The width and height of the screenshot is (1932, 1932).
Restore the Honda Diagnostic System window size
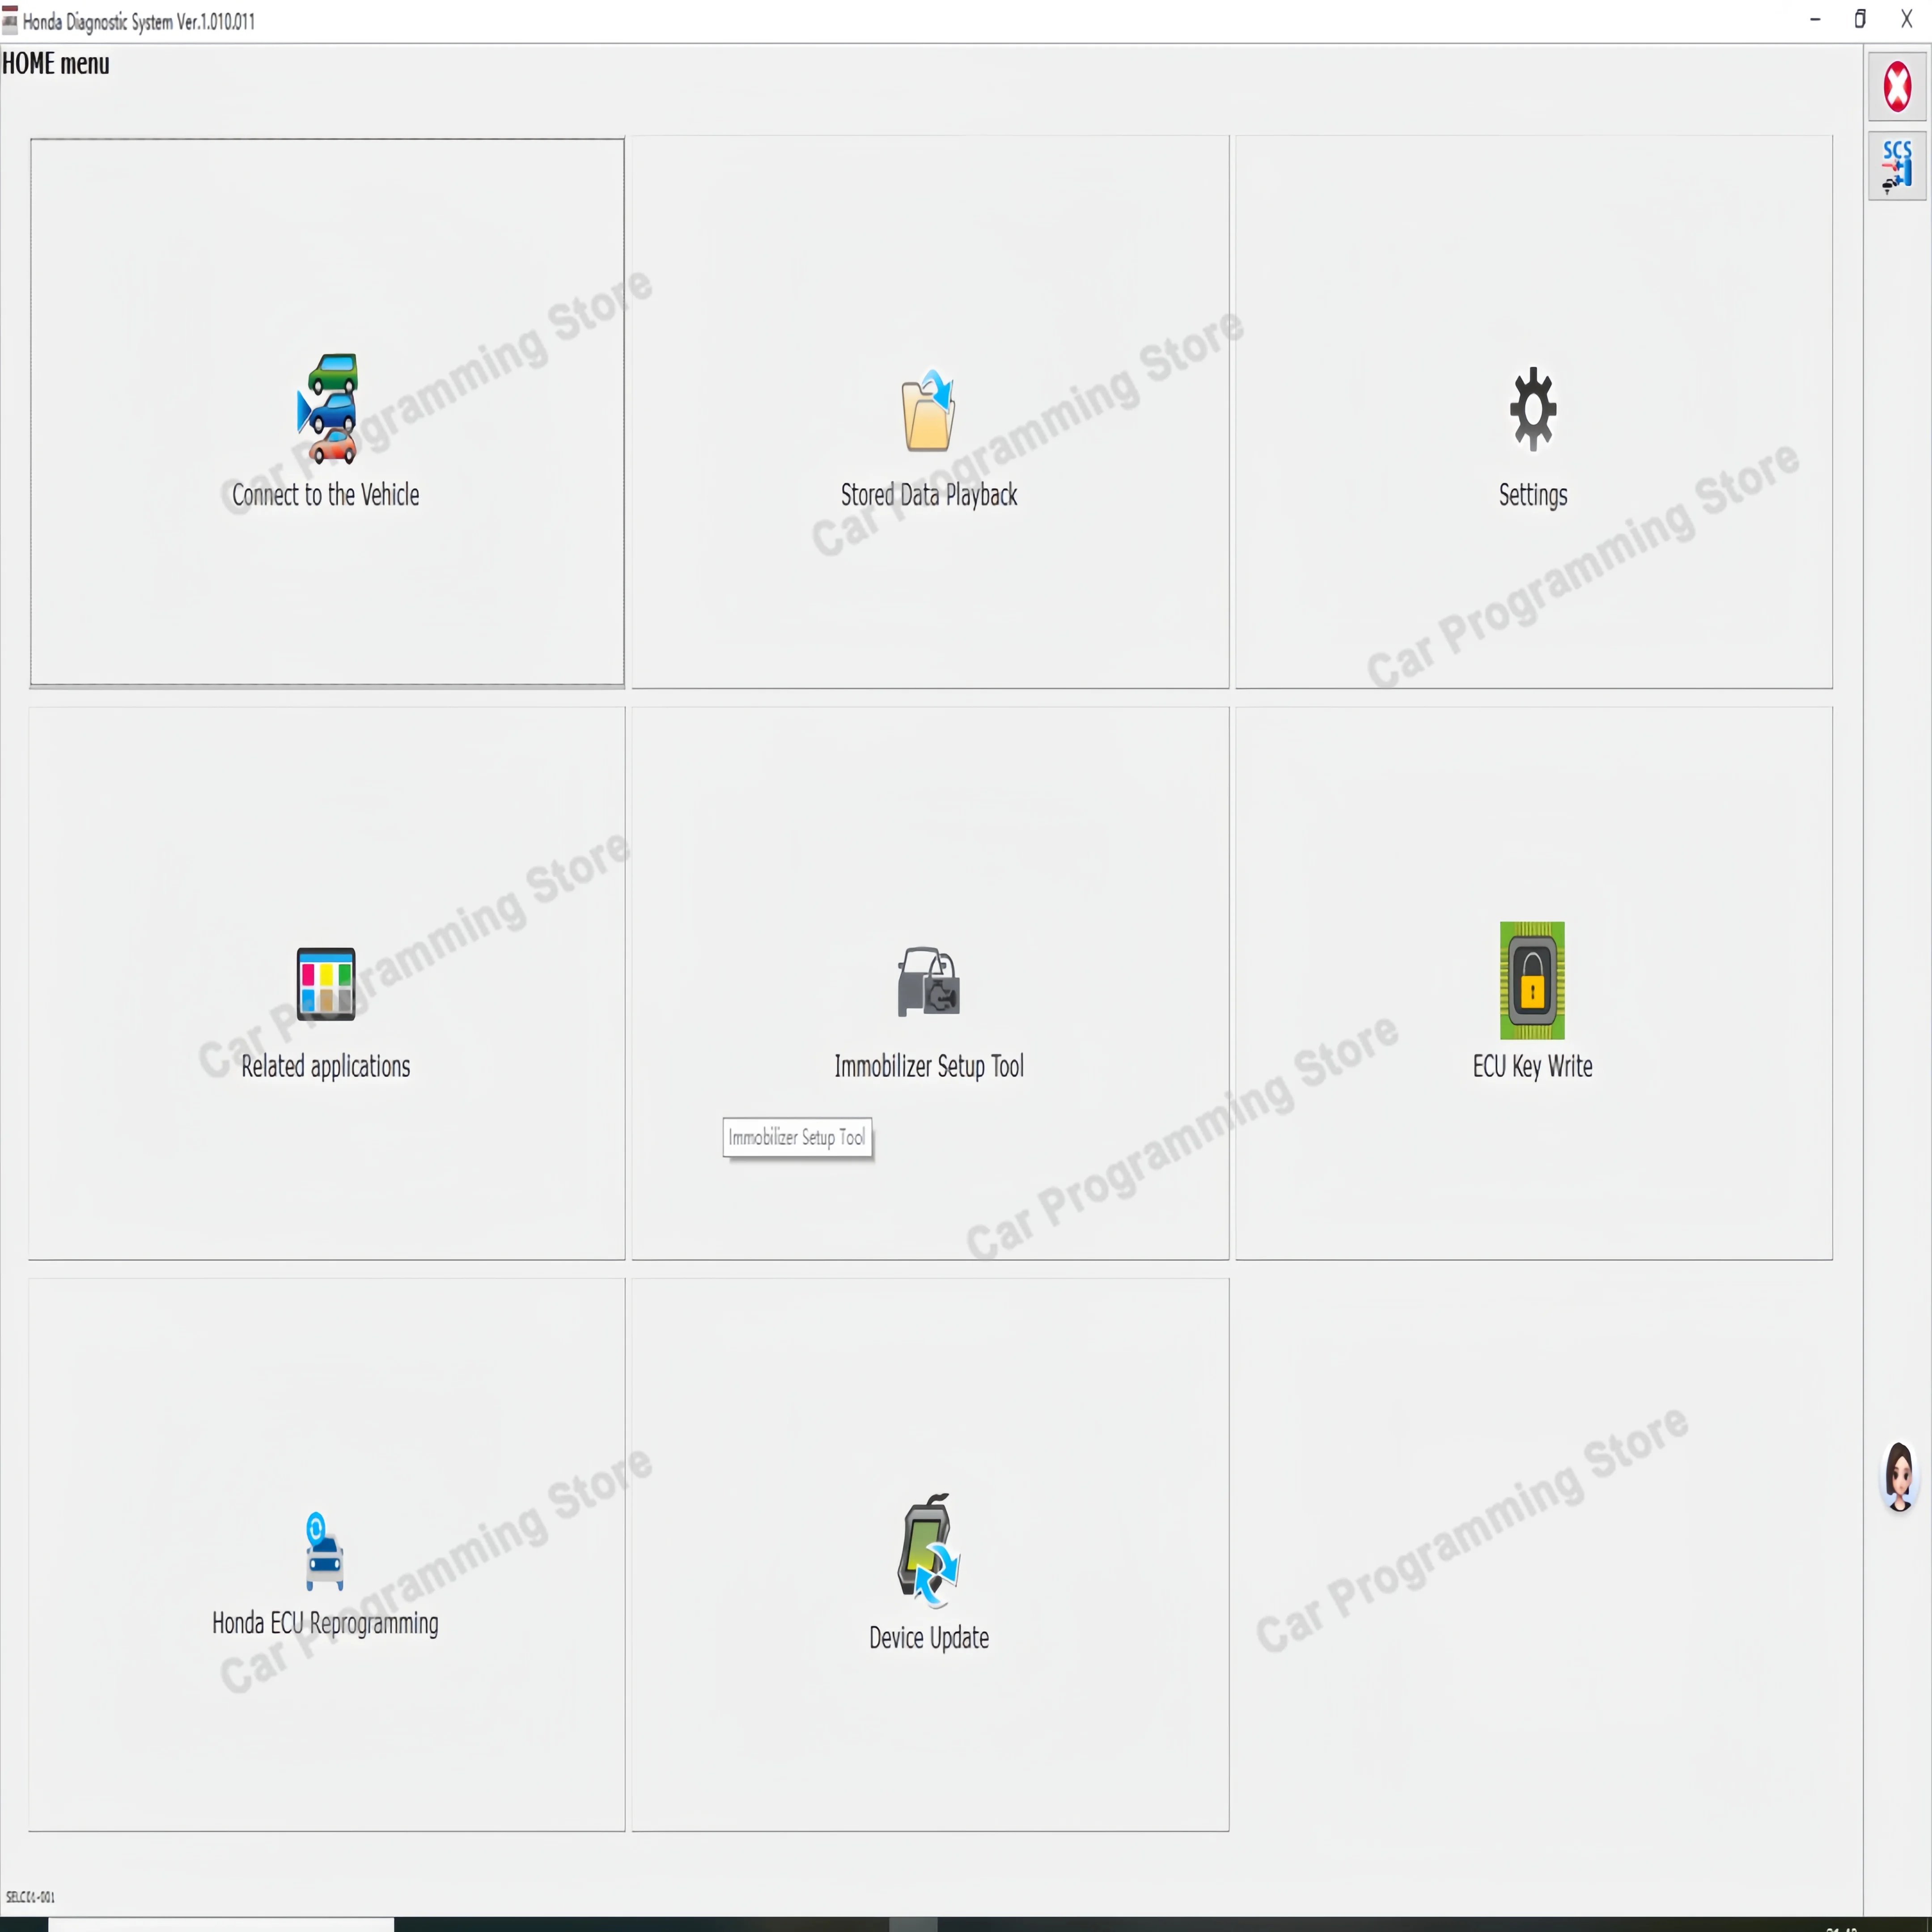(1860, 19)
